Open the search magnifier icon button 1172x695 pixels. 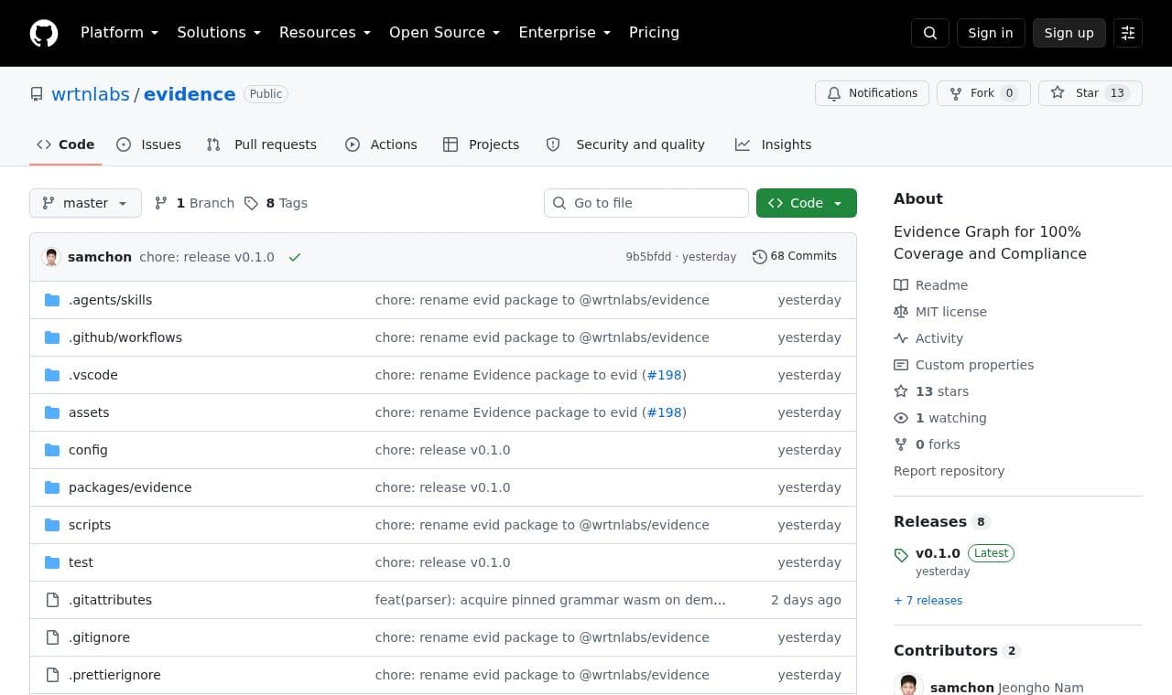point(930,33)
